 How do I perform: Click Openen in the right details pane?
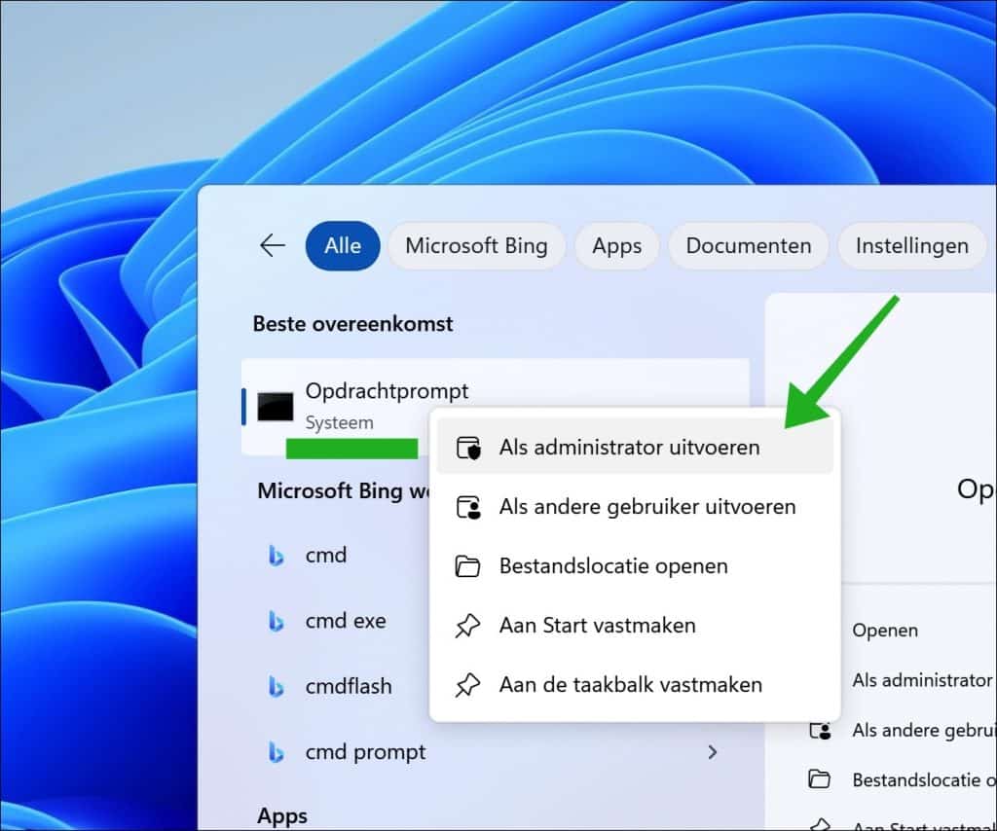click(884, 631)
